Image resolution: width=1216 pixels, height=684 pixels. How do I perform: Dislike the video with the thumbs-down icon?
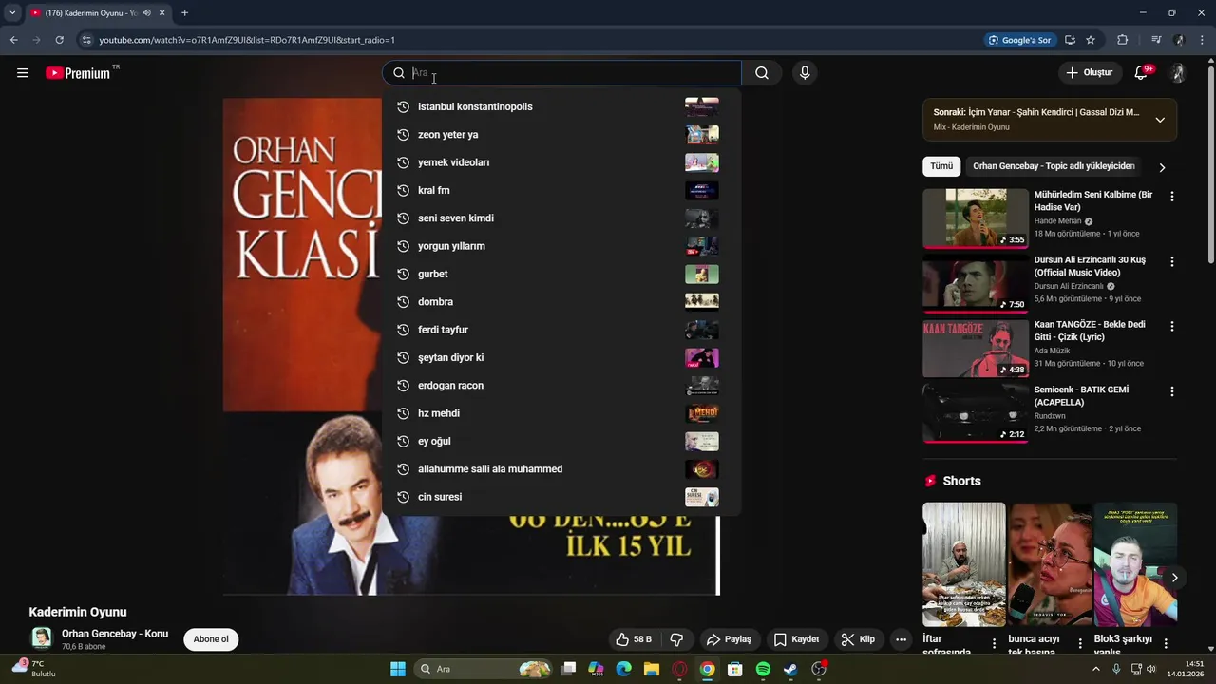(676, 639)
